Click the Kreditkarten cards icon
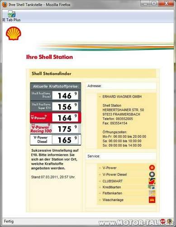176x227 pixels. [152, 187]
